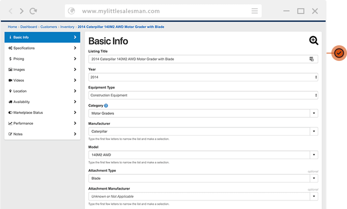Go to the Notes section

[42, 134]
